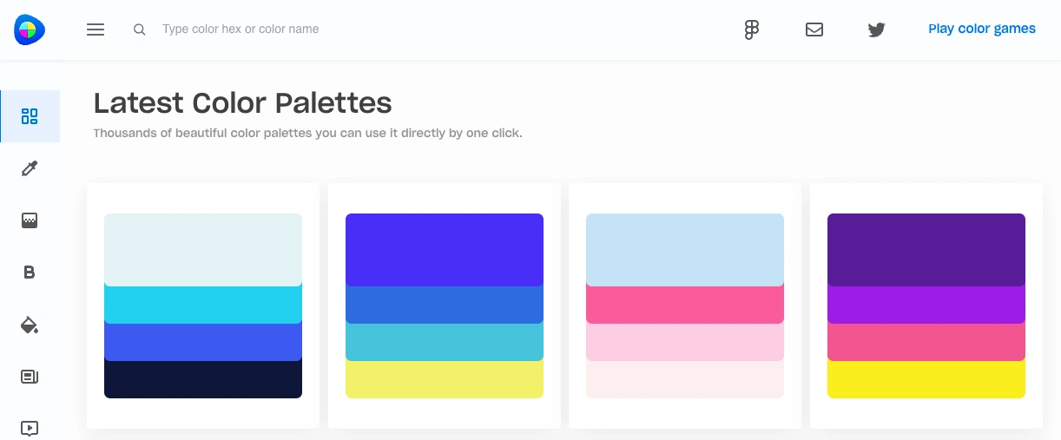This screenshot has height=440, width=1061.
Task: Select the bold B sidebar icon
Action: pyautogui.click(x=30, y=273)
